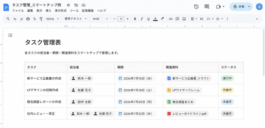Expand the bulleted list dropdown arrow
Viewport: 265px width, 128px height.
[222, 19]
